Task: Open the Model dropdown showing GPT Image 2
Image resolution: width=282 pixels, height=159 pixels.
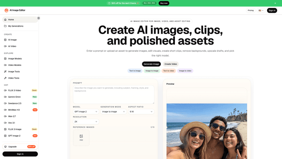Action: coord(86,112)
